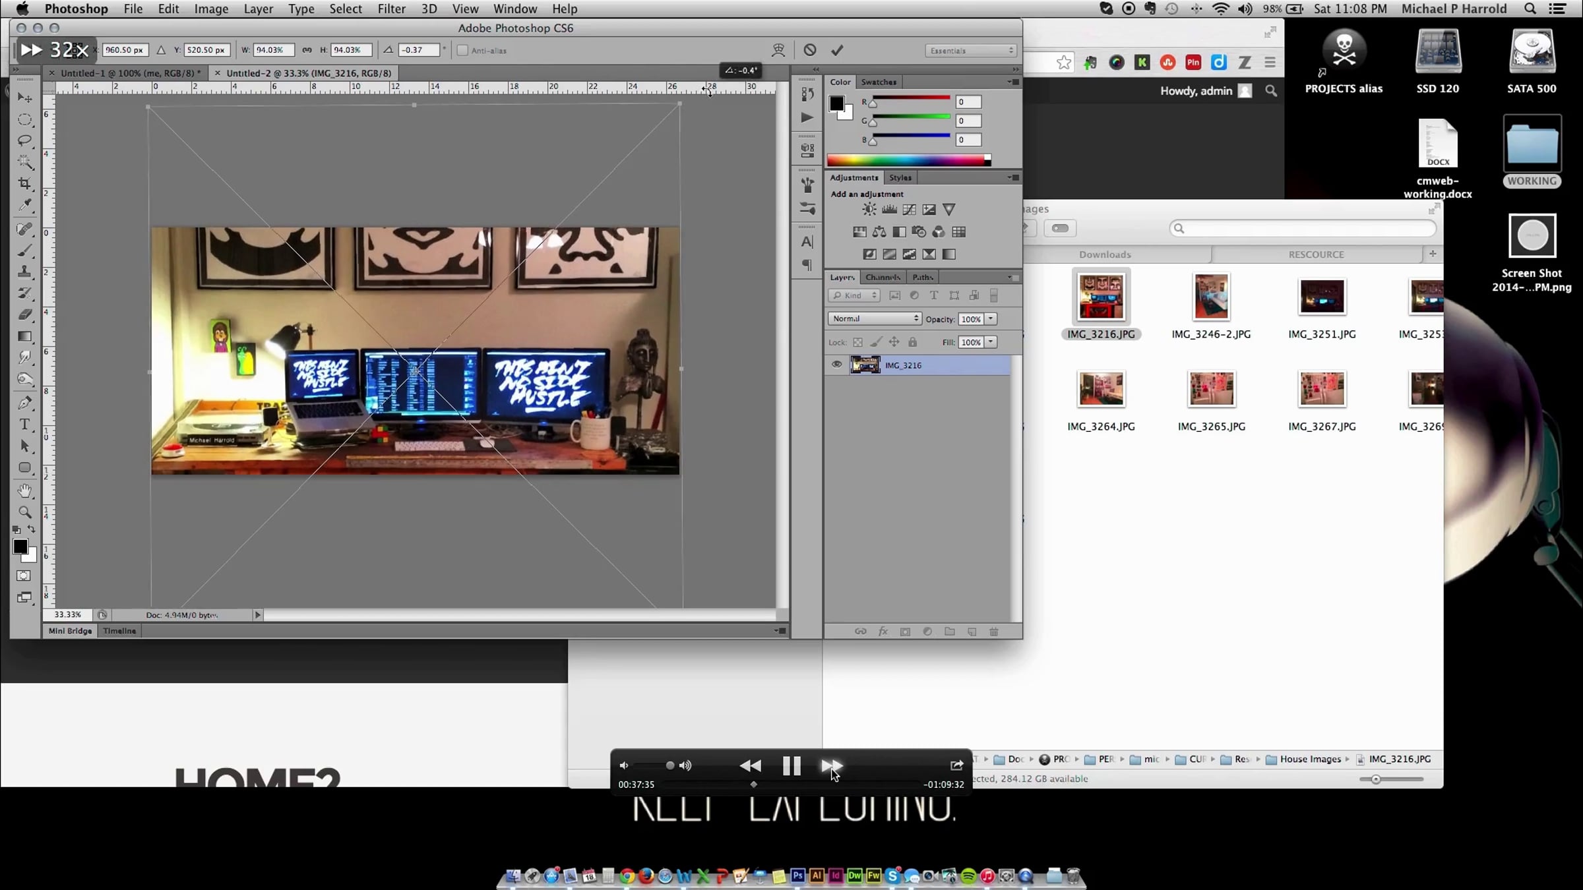1583x890 pixels.
Task: Enable the Anti-alias checkbox
Action: click(462, 50)
